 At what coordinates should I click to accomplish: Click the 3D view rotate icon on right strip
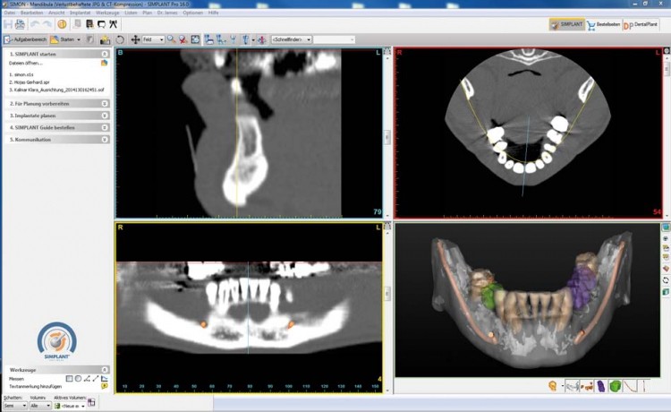coord(666,280)
